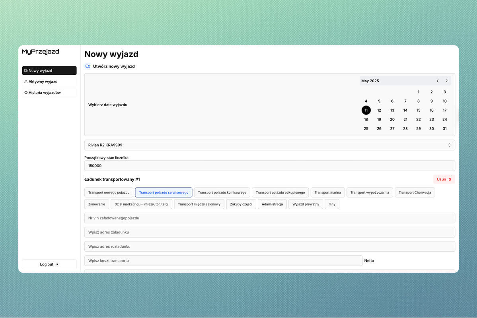Select the Administracja option
Viewport: 477px width, 318px height.
click(x=272, y=204)
